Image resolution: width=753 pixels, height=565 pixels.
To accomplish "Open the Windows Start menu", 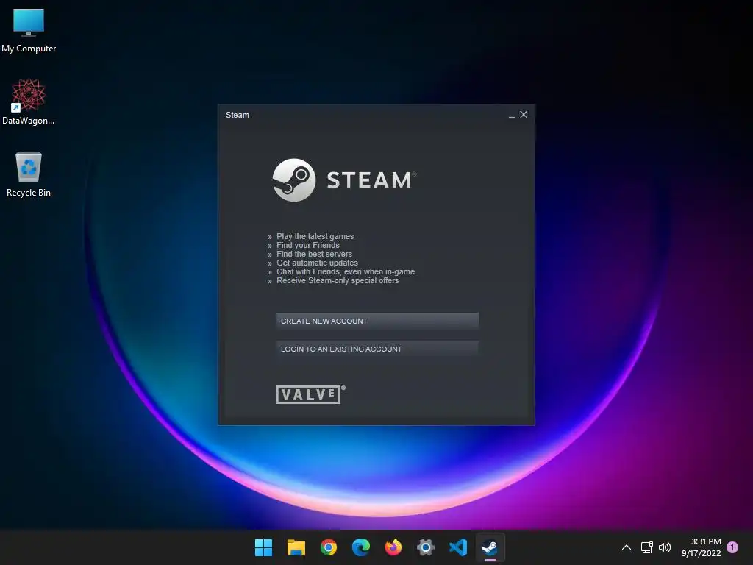I will [x=263, y=547].
